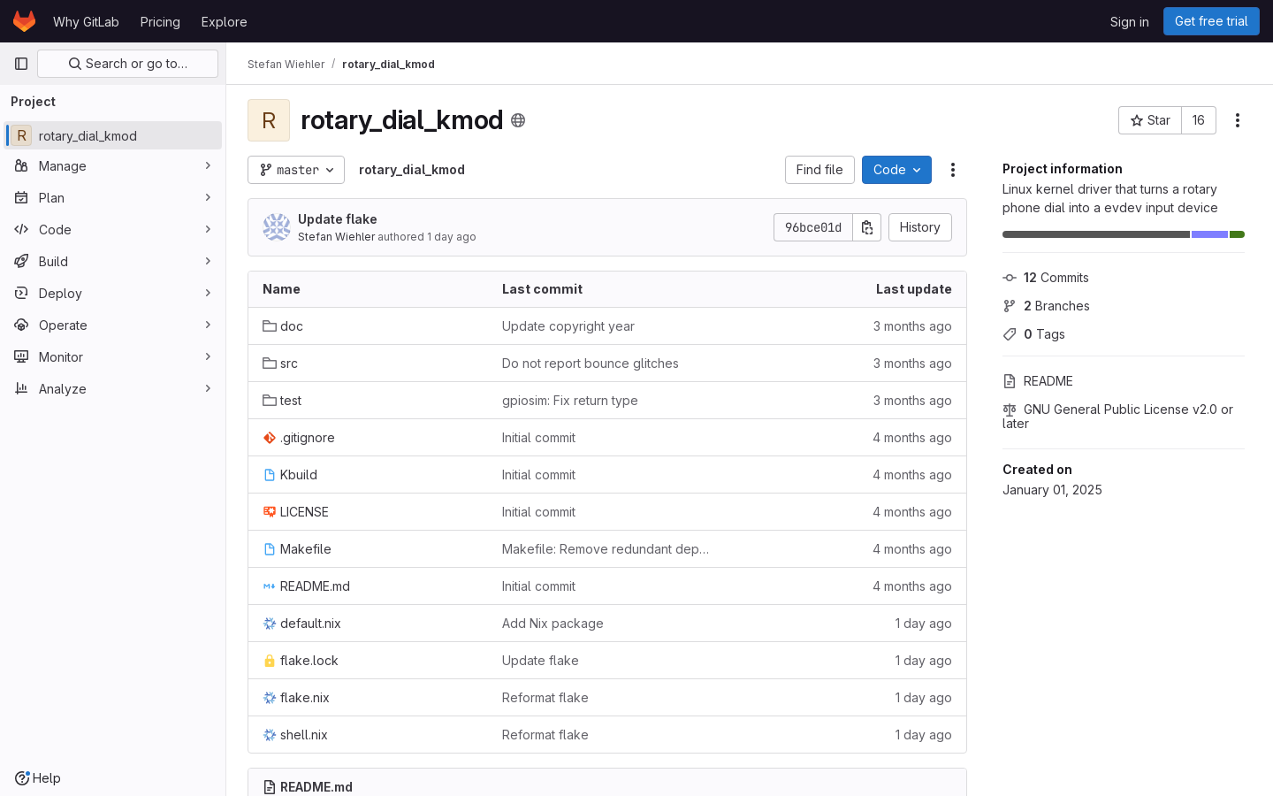Viewport: 1273px width, 796px height.
Task: Click the test folder icon
Action: tap(270, 401)
